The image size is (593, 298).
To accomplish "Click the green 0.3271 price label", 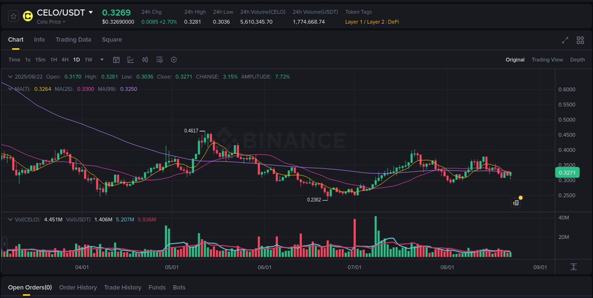I will point(567,173).
